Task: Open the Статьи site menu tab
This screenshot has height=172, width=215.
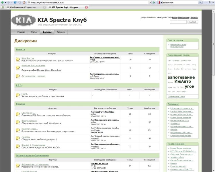Action: click(34, 32)
